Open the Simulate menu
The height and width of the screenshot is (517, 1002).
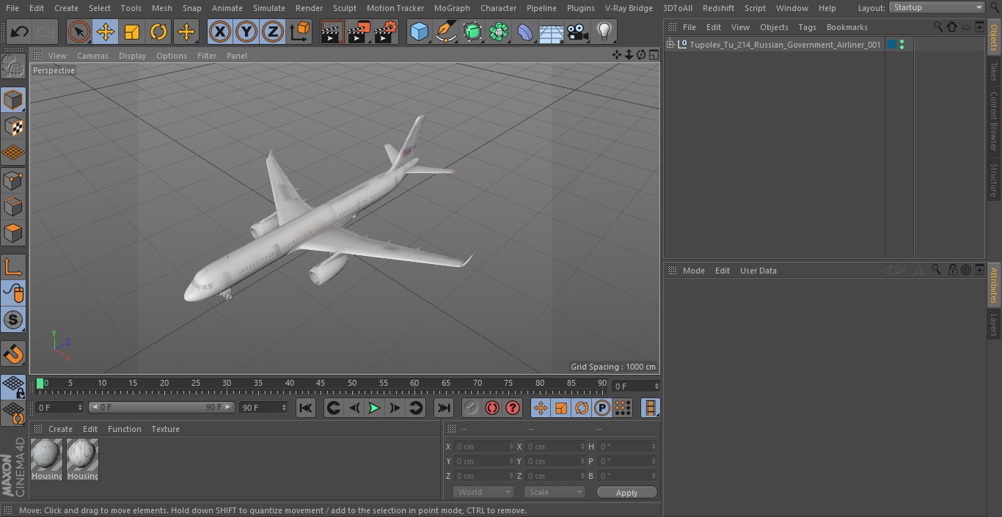click(269, 8)
